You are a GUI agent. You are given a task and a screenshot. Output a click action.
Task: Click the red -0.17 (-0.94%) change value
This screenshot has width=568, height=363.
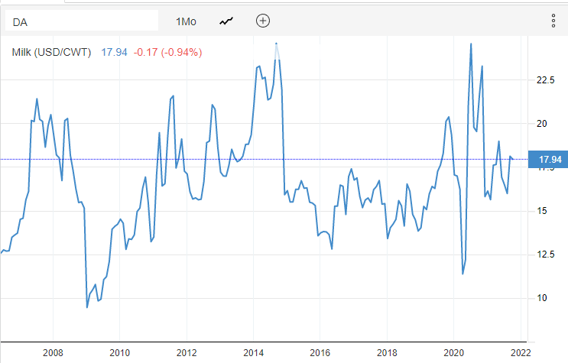point(167,53)
